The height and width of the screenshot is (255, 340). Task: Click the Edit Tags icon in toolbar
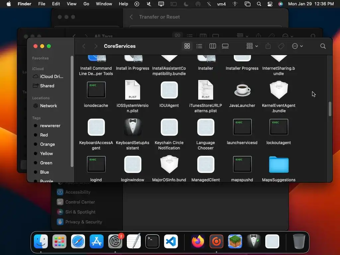click(x=281, y=46)
